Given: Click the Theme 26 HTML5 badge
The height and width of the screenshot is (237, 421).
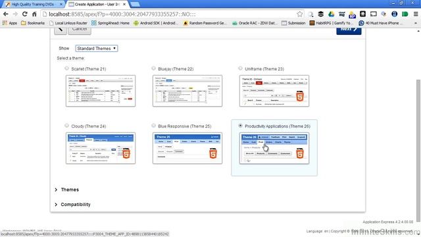Looking at the screenshot, I should [300, 153].
